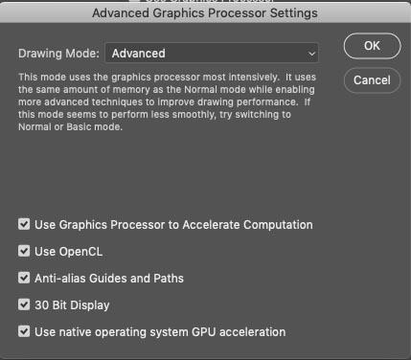This screenshot has height=360, width=411.
Task: Click the chevron arrow in the Drawing Mode field
Action: click(x=311, y=54)
